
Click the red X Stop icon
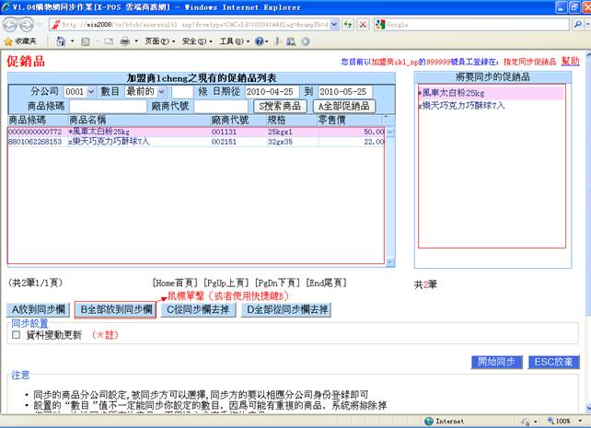pyautogui.click(x=363, y=24)
